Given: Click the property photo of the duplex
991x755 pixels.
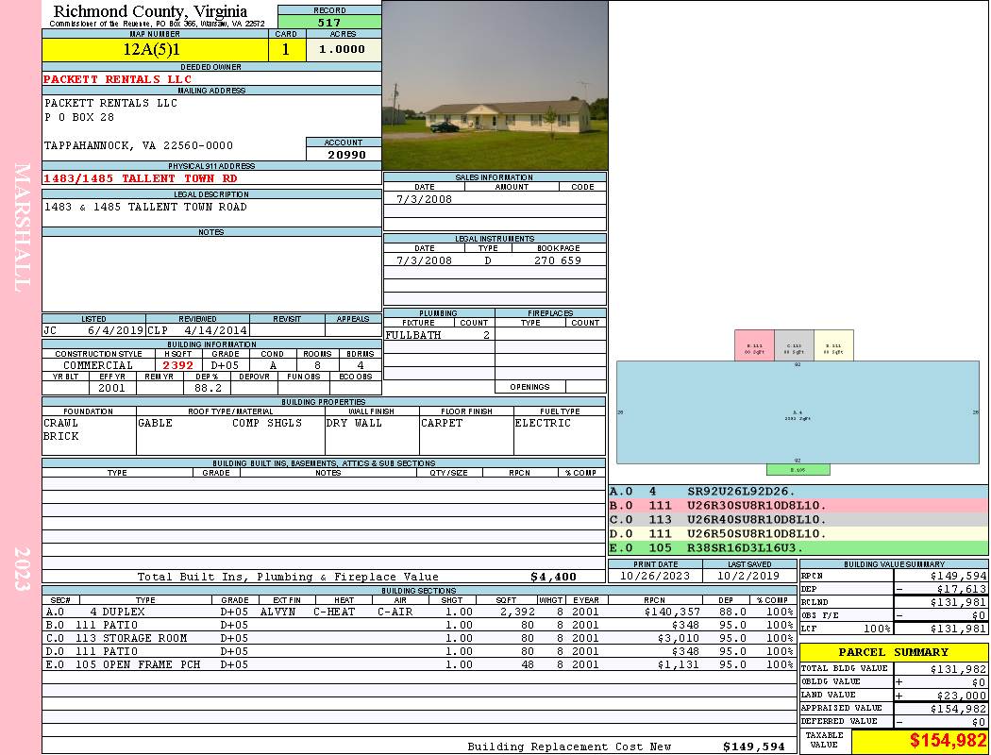Looking at the screenshot, I should (495, 85).
